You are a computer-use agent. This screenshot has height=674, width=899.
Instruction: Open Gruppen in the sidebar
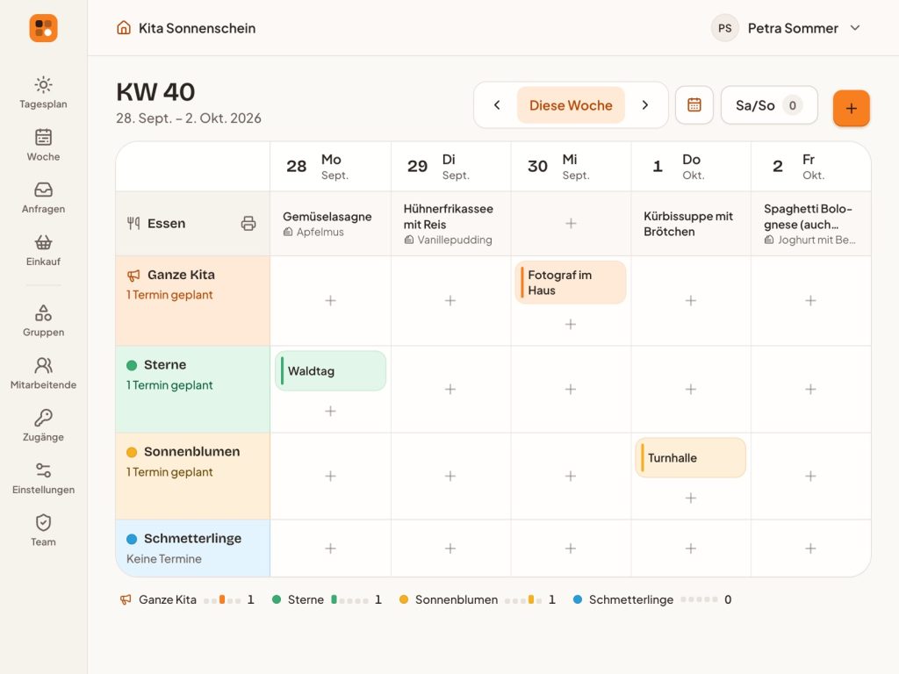coord(43,321)
